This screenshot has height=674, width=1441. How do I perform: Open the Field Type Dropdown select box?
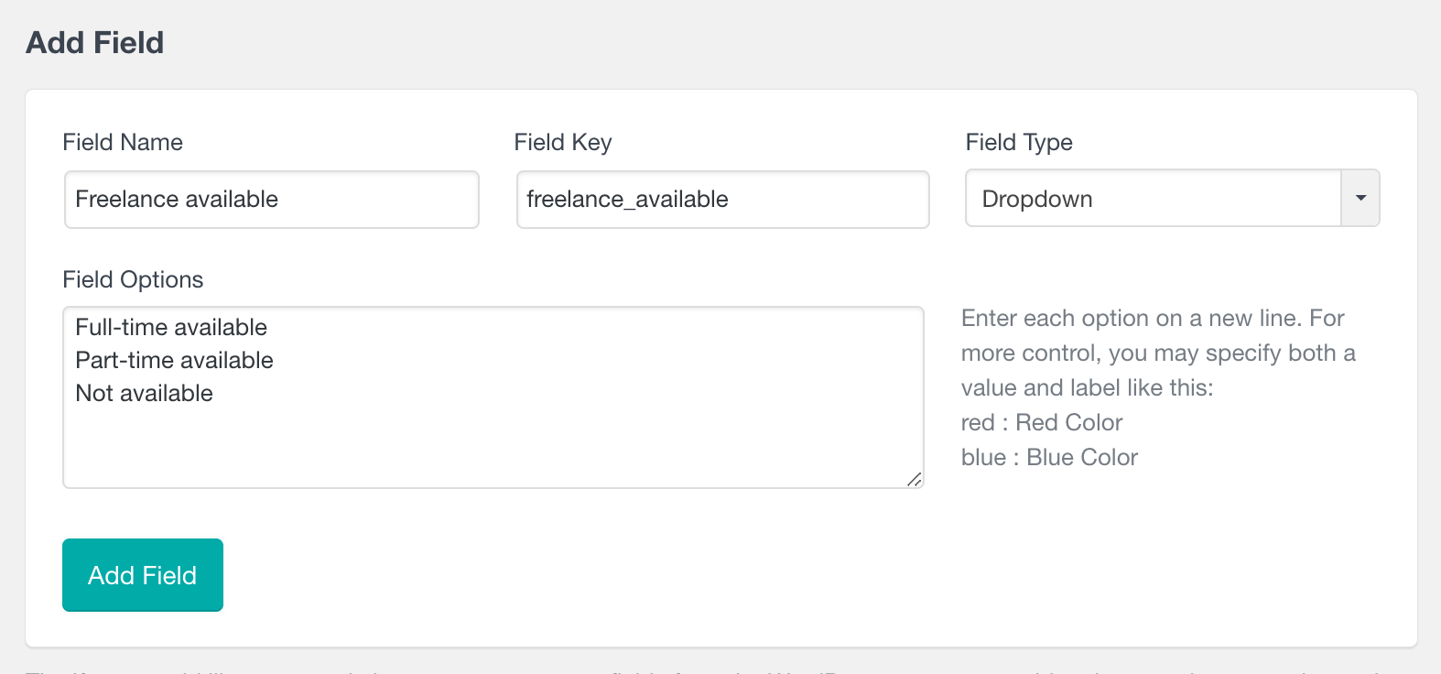click(x=1172, y=198)
